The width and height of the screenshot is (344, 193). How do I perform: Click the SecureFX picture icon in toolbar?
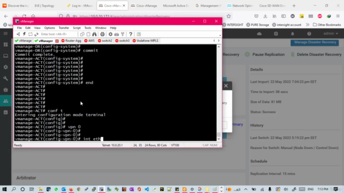click(x=139, y=34)
